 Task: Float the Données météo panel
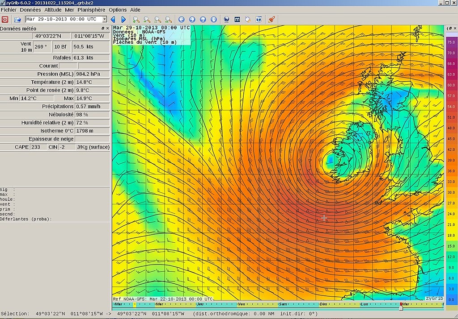tap(103, 28)
